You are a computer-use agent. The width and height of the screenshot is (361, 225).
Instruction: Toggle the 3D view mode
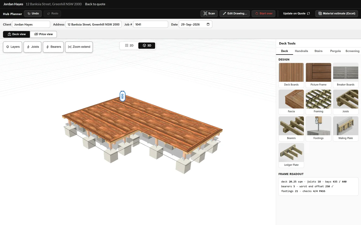(x=147, y=45)
